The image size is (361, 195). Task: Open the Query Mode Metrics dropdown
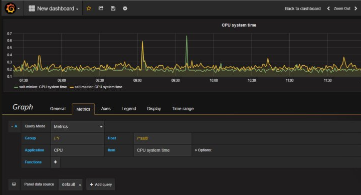[x=77, y=127]
